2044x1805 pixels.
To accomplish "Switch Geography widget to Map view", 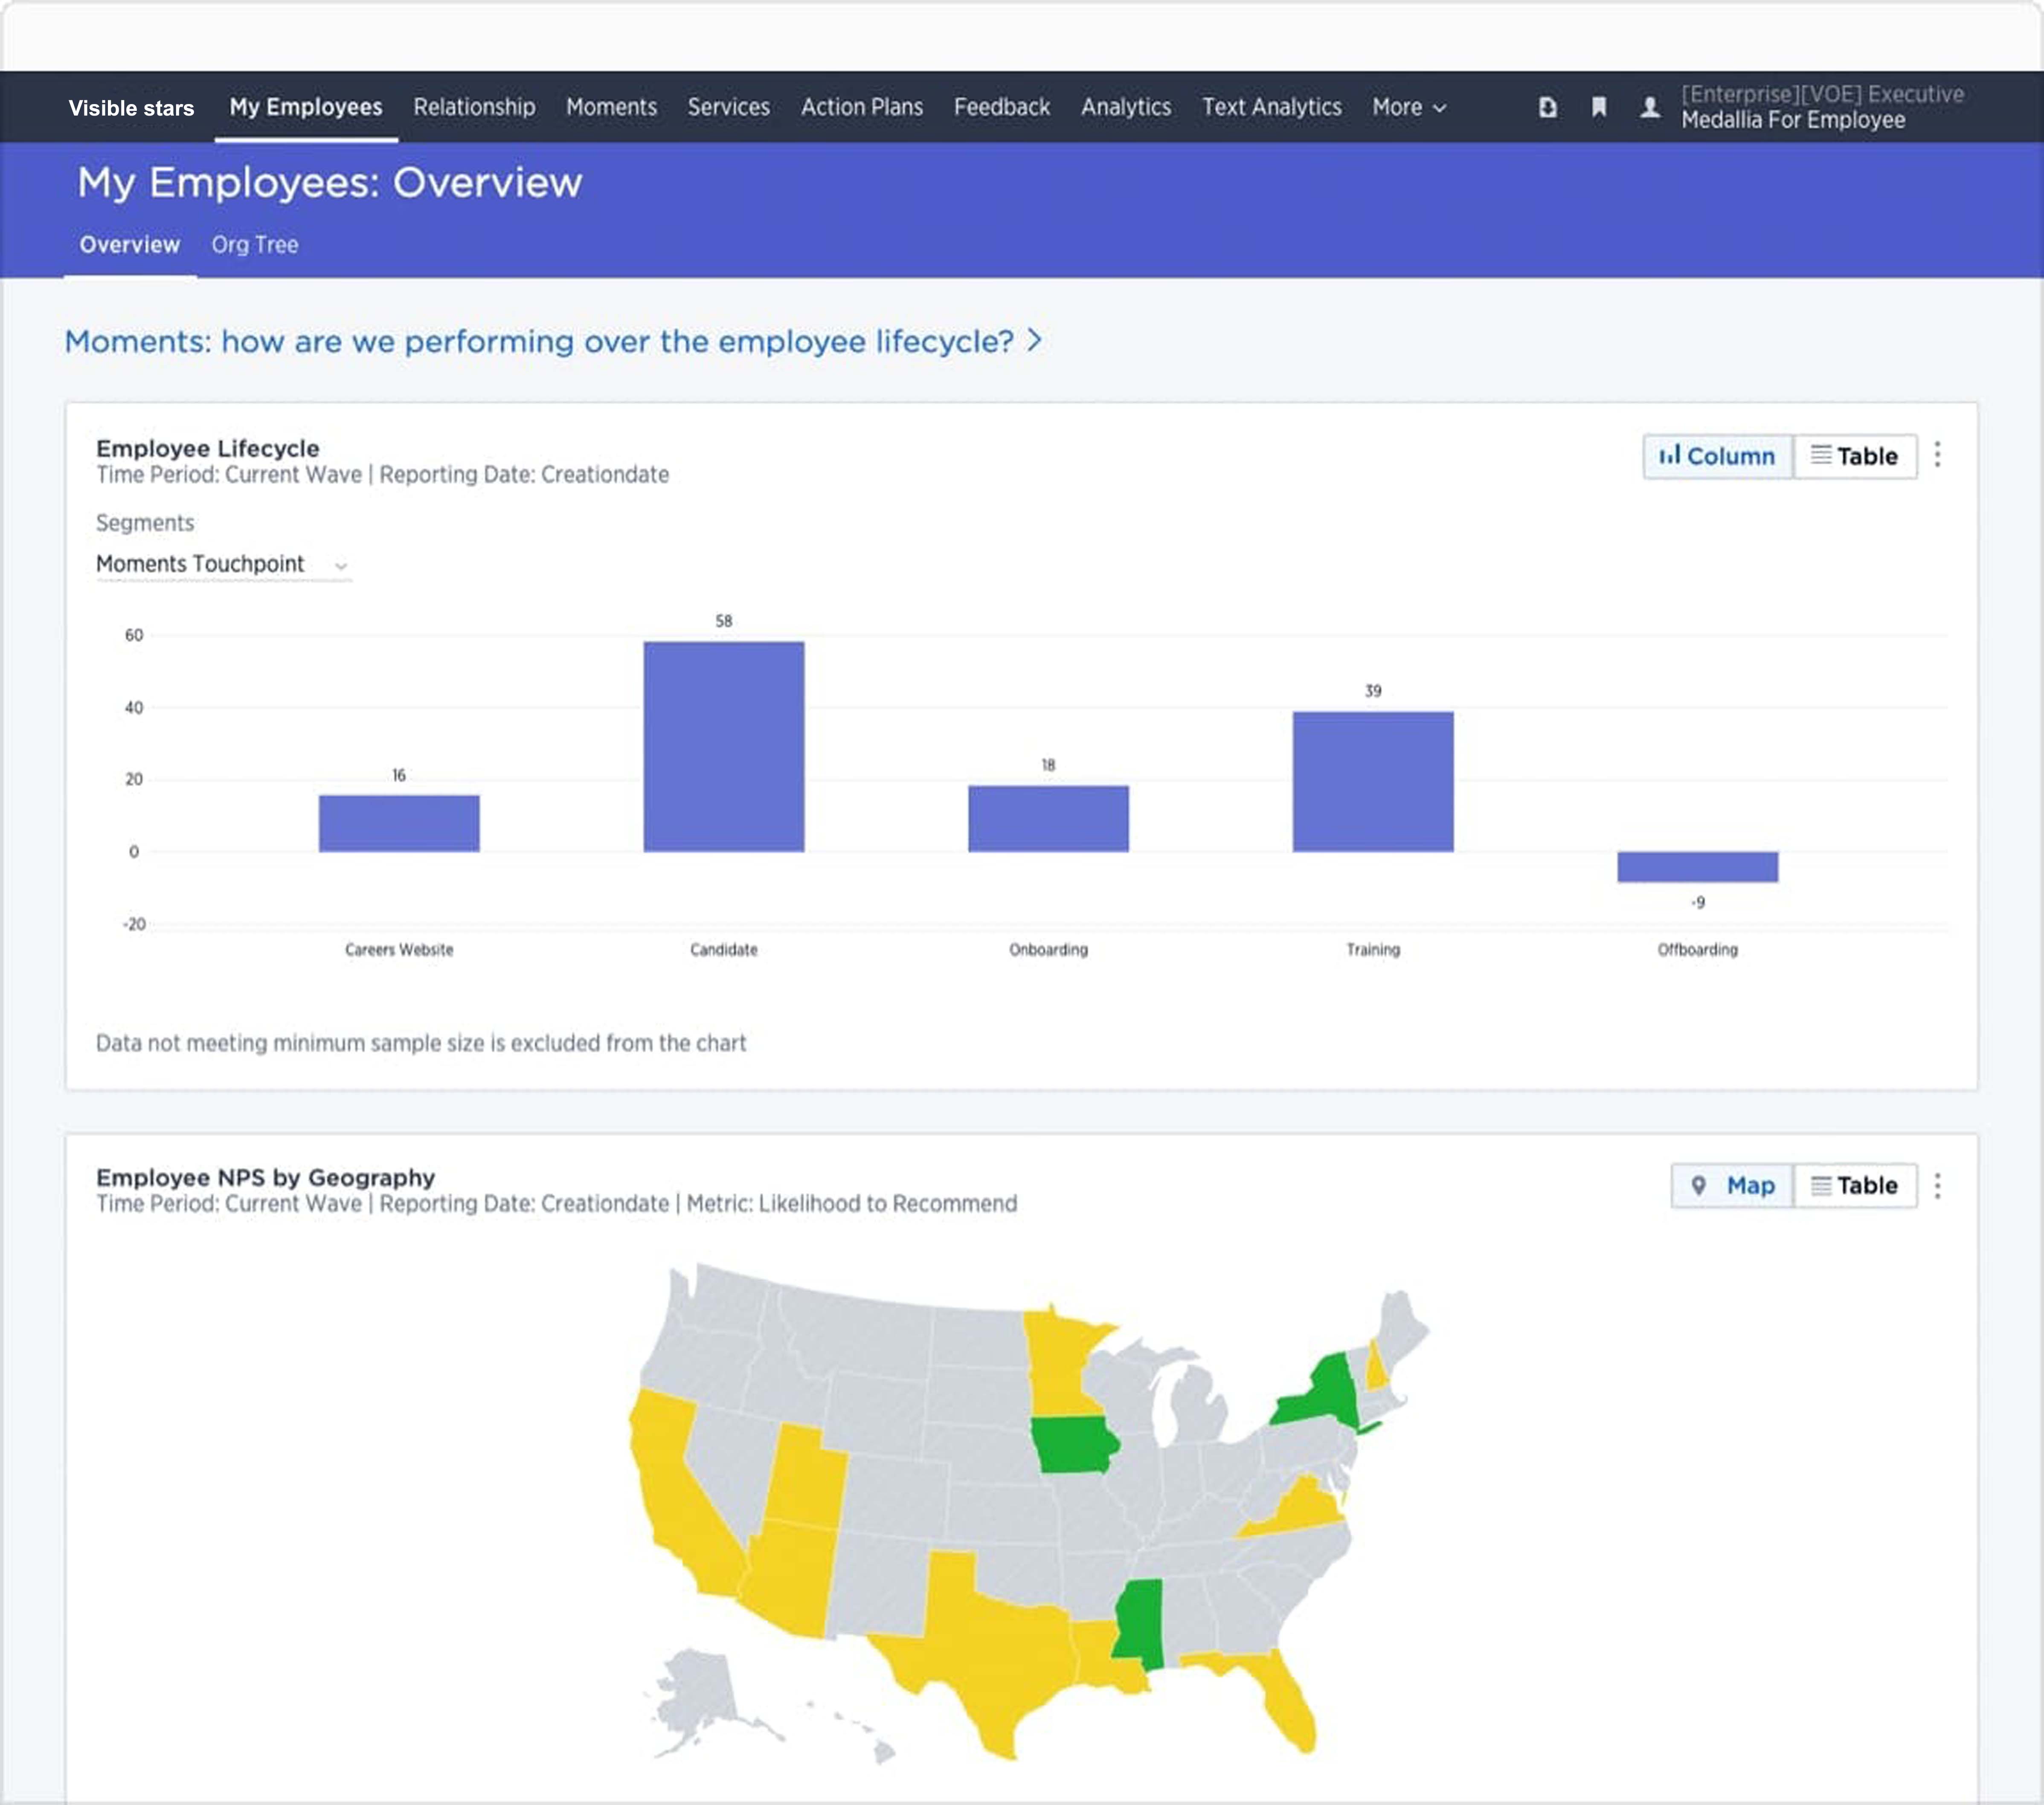I will click(1732, 1185).
